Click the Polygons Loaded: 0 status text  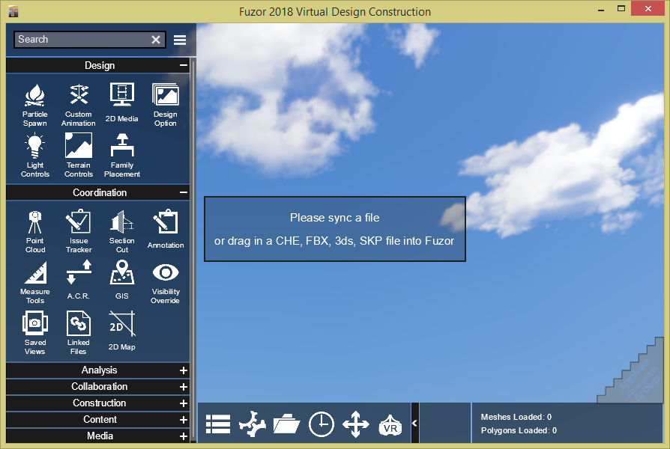(519, 430)
